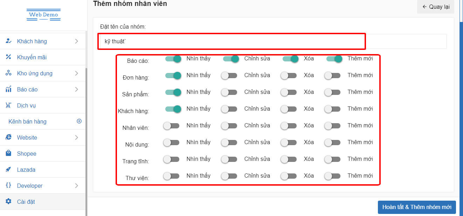Enable Chỉnh sửa toggle for Đơn hàng
The image size is (463, 216).
[229, 75]
